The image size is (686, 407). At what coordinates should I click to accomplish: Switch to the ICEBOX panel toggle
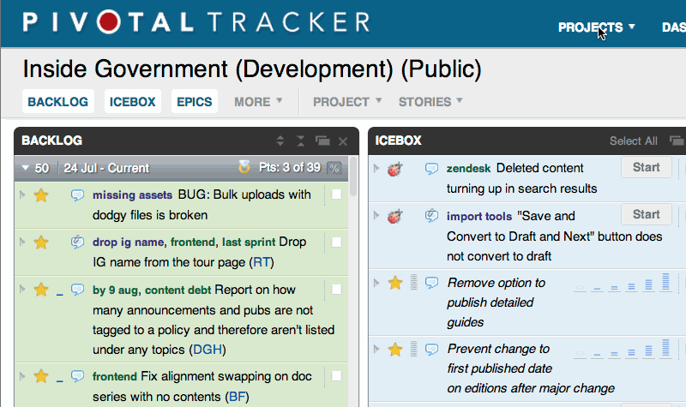(132, 102)
